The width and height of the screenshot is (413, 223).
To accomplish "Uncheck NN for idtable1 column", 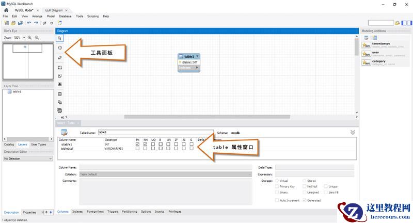I will click(x=145, y=144).
